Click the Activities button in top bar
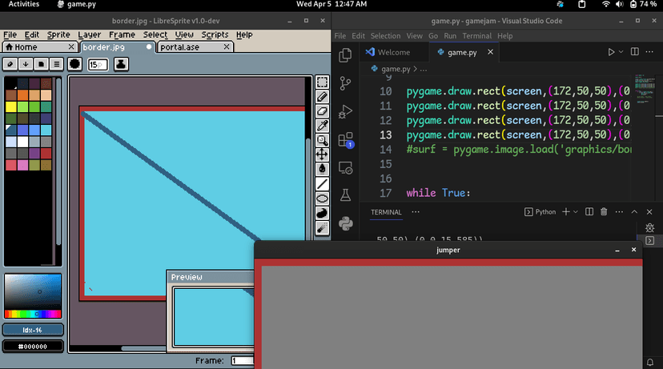The height and width of the screenshot is (369, 663). point(24,5)
